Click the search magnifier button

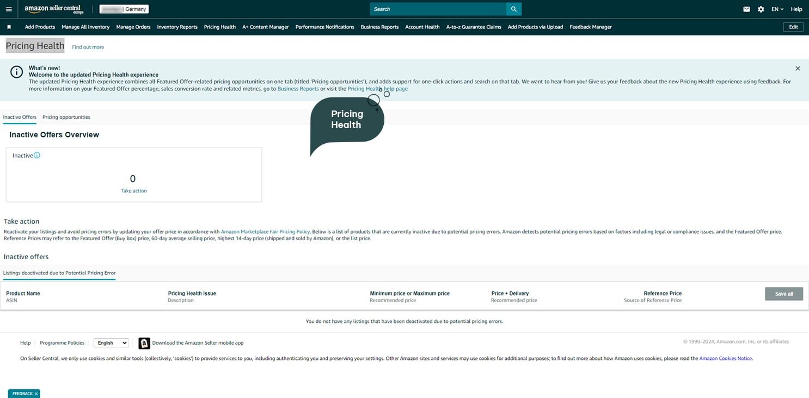pos(513,9)
